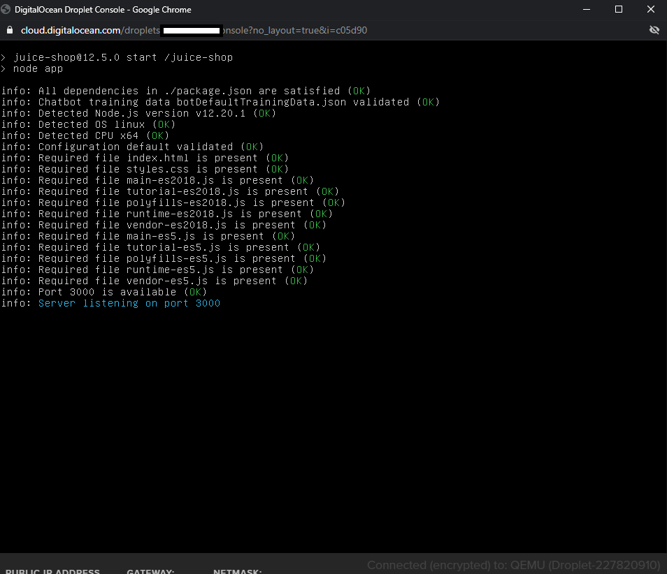Close the Droplet Console window
This screenshot has width=667, height=574.
tap(651, 9)
